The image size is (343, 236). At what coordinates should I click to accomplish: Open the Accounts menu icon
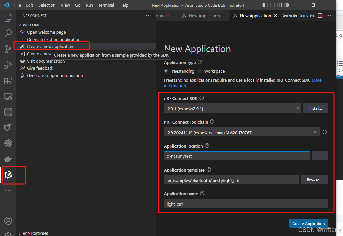pyautogui.click(x=8, y=221)
